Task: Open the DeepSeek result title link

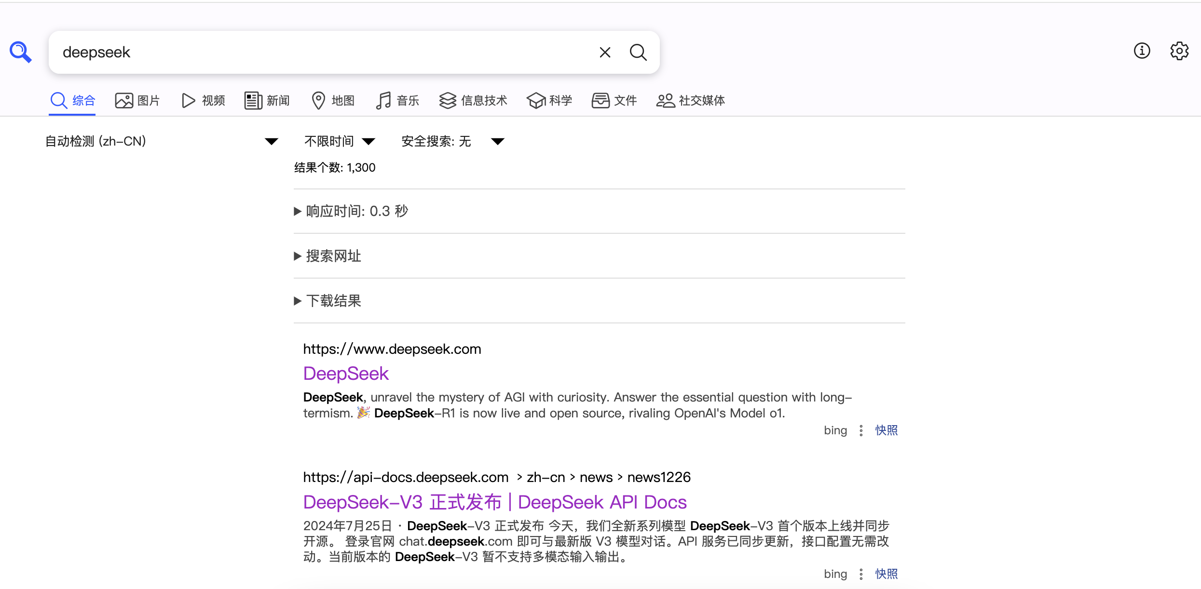Action: tap(346, 374)
